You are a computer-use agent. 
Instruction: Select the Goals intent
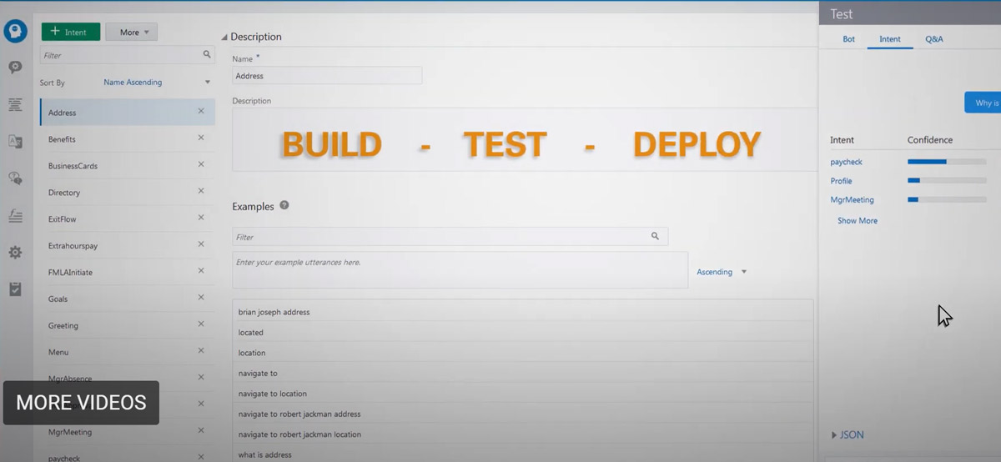click(128, 299)
